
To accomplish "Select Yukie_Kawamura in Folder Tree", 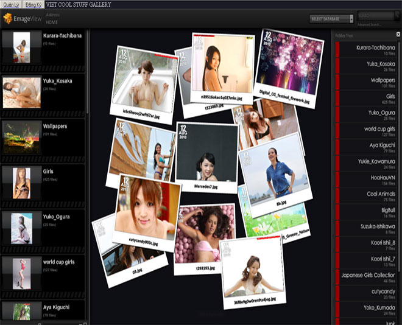I will (x=366, y=163).
